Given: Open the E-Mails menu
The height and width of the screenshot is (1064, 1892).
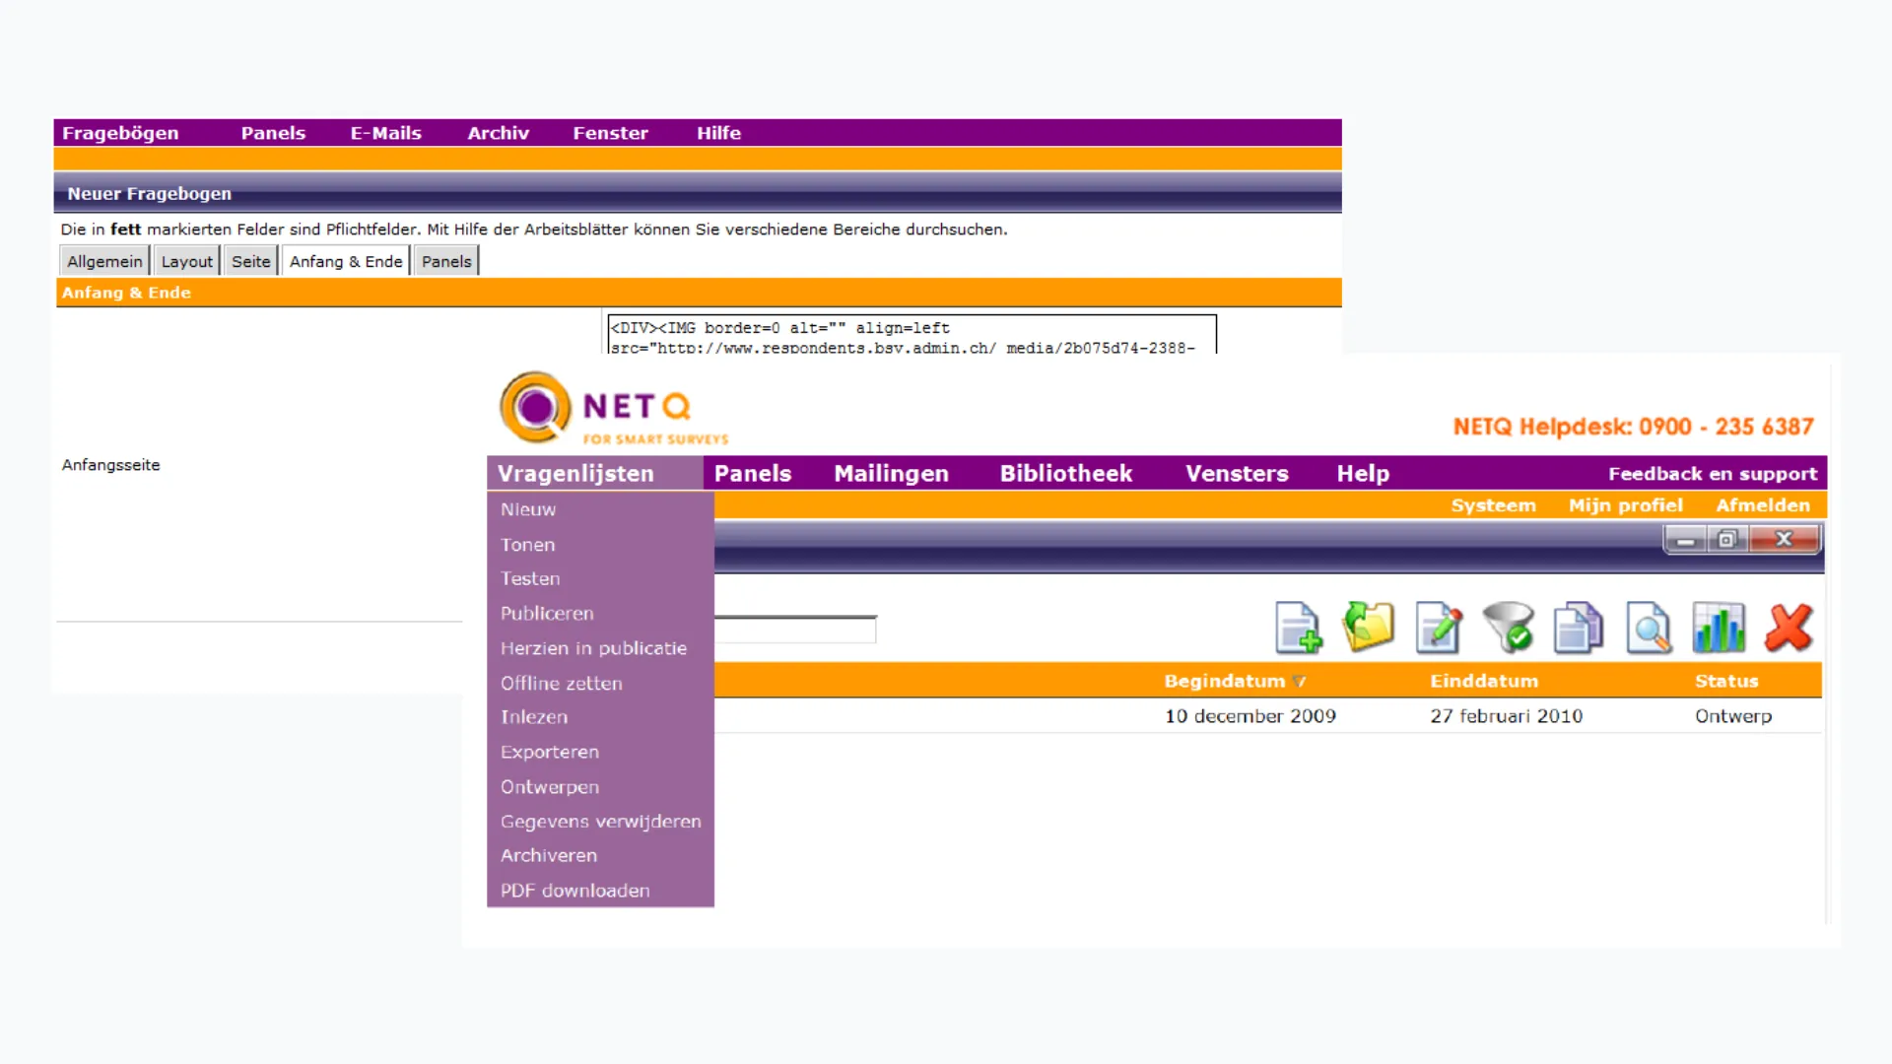Looking at the screenshot, I should coord(386,133).
